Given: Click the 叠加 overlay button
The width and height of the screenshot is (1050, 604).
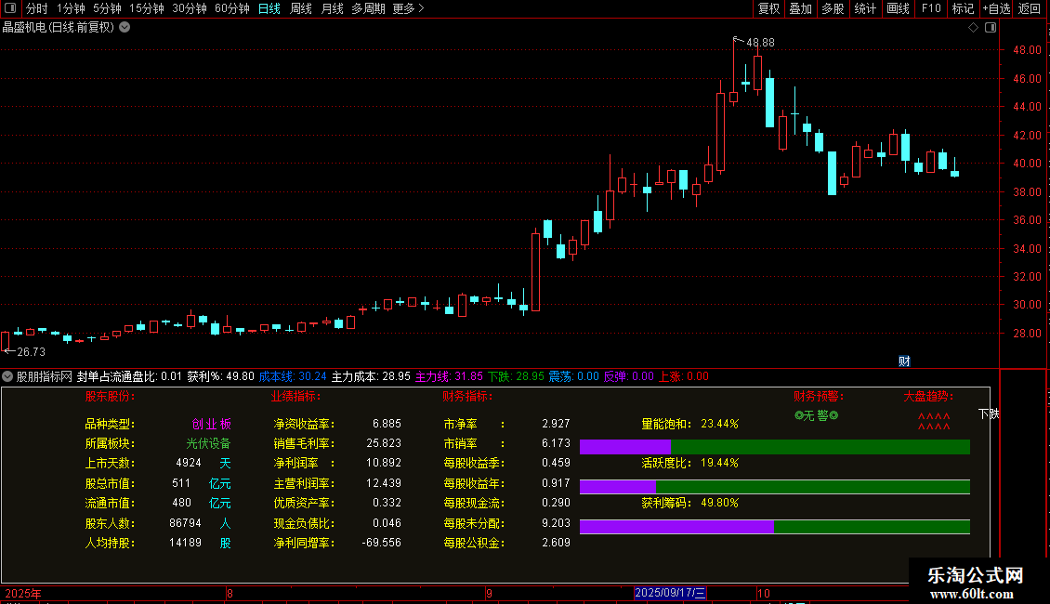Looking at the screenshot, I should pyautogui.click(x=800, y=8).
